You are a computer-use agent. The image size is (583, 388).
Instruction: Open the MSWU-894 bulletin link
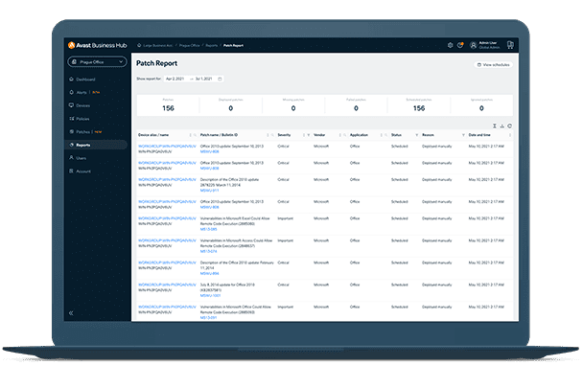(210, 274)
